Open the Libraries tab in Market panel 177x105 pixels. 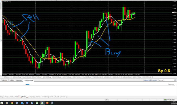(5, 80)
